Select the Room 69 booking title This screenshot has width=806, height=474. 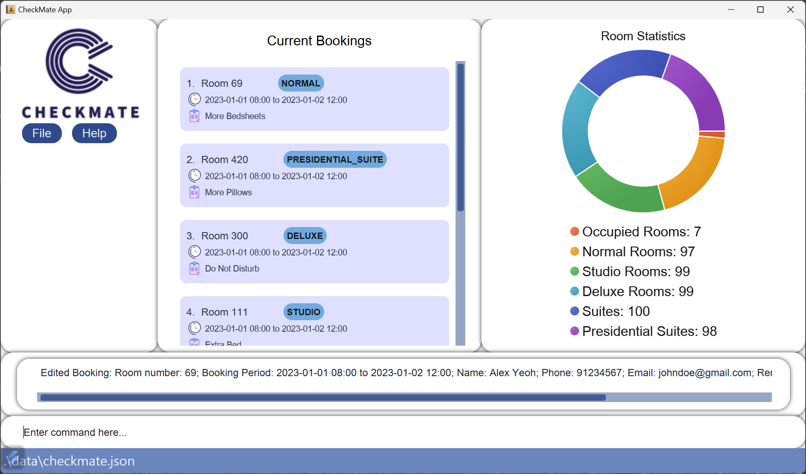click(222, 83)
